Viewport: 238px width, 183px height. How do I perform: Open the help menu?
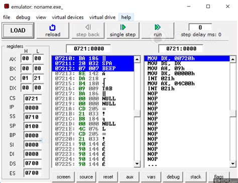point(126,17)
